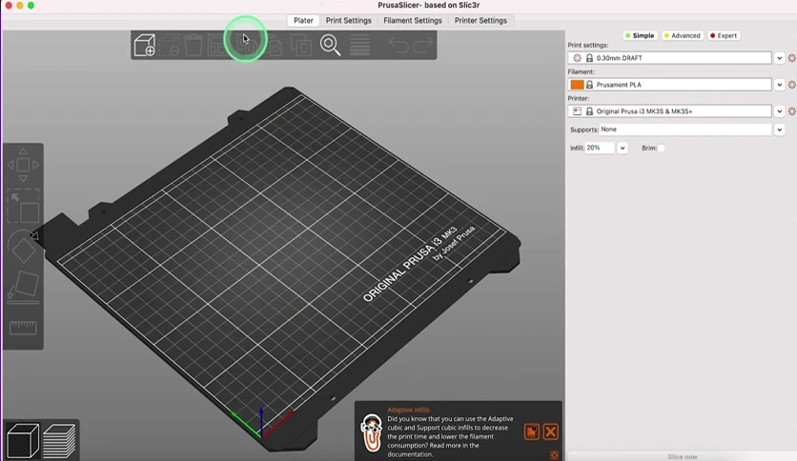Click lock icon beside 0.30mm DRAFT
797x461 pixels.
[x=589, y=58]
